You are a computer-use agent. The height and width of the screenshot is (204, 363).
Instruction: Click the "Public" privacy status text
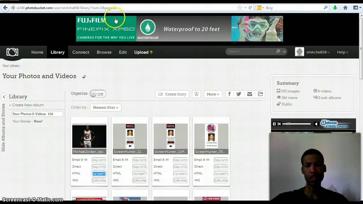pyautogui.click(x=284, y=104)
